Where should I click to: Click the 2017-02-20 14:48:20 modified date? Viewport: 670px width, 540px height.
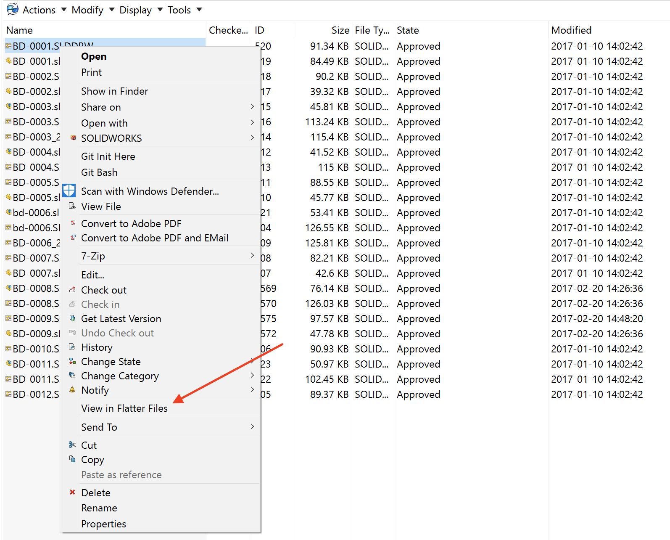coord(597,319)
